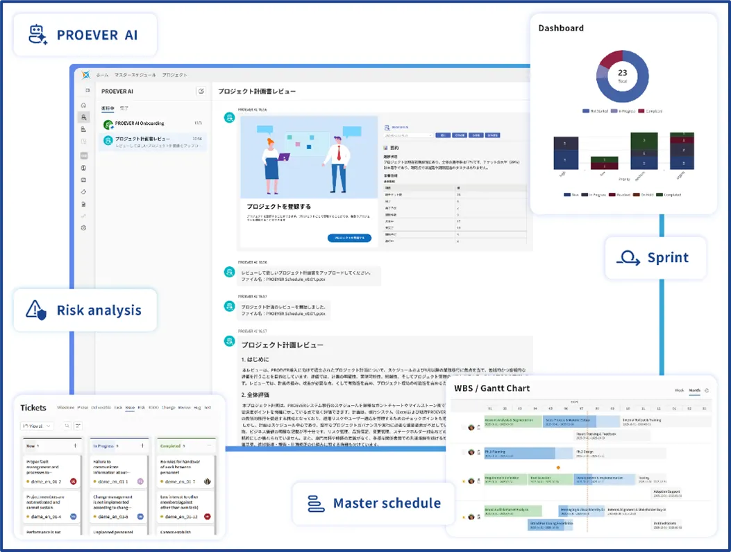
Task: Open the home icon in the left sidebar
Action: tap(83, 105)
